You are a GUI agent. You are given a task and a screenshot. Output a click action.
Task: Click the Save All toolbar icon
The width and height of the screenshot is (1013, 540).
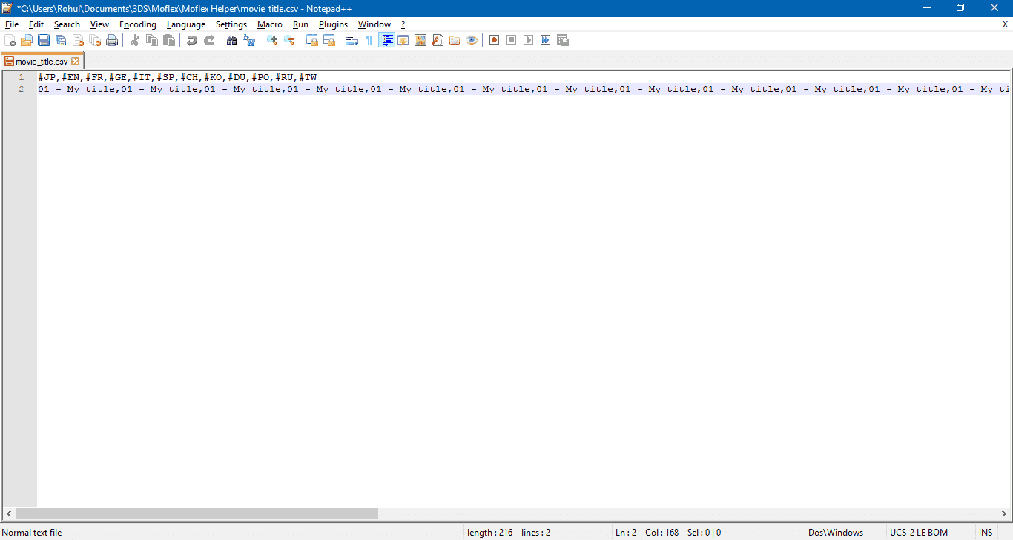[x=61, y=40]
